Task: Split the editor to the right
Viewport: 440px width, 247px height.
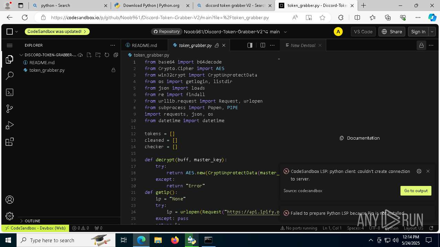Action: click(x=263, y=45)
